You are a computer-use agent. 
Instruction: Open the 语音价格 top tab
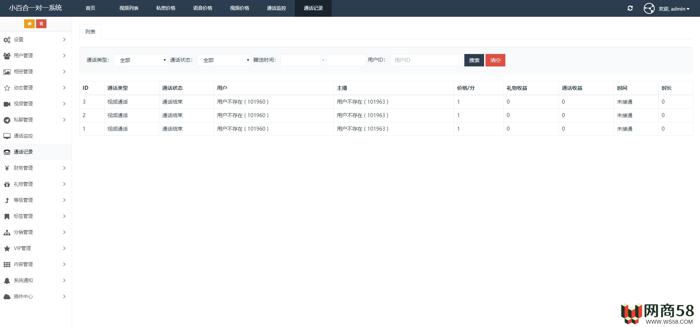point(203,8)
